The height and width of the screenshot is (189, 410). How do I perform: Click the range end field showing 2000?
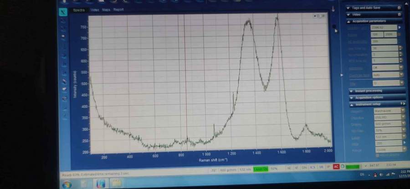(x=390, y=34)
